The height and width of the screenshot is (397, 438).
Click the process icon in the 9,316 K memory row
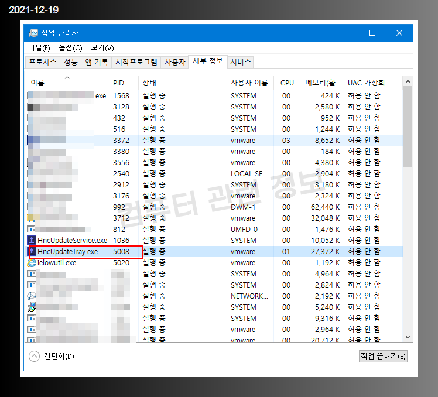pos(31,318)
